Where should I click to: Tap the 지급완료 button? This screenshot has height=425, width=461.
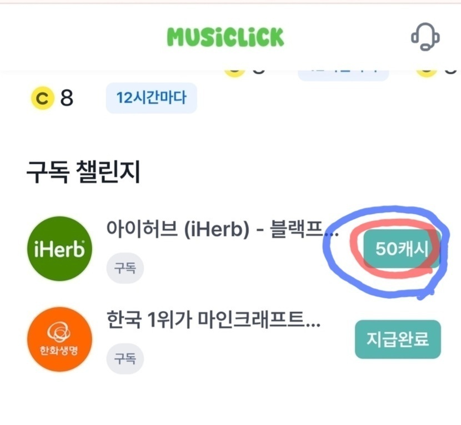point(397,340)
